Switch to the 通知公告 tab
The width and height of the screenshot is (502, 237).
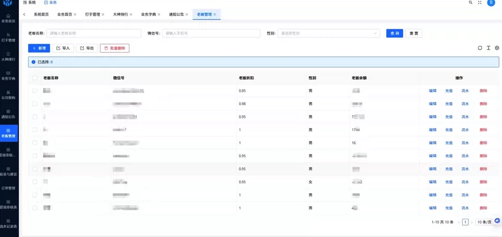177,15
